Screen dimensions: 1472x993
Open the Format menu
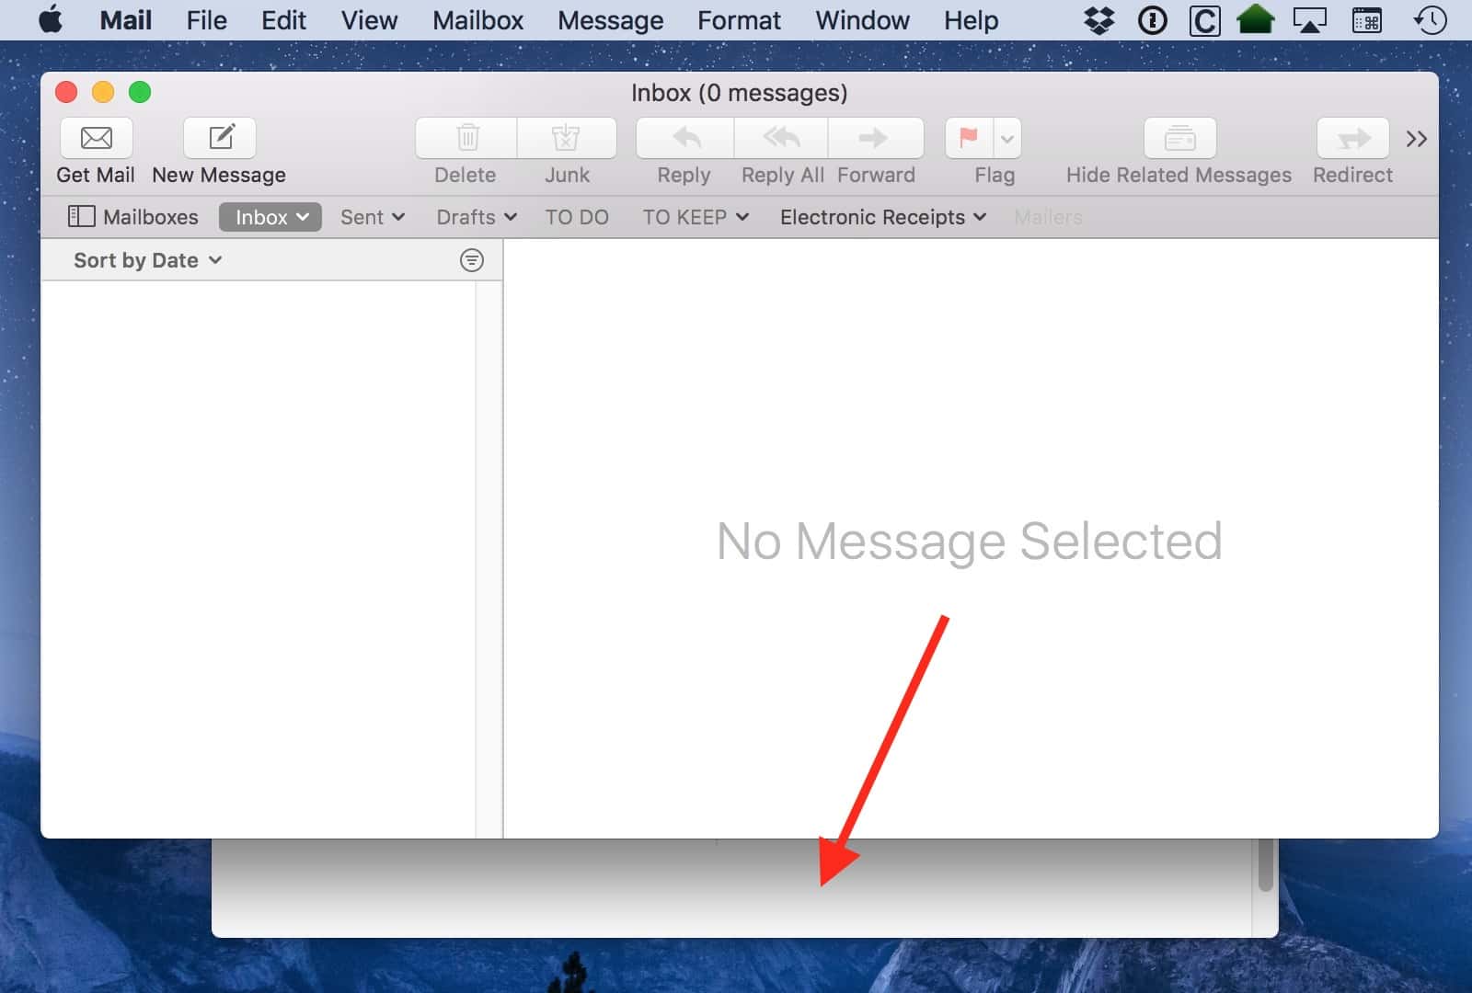tap(739, 20)
